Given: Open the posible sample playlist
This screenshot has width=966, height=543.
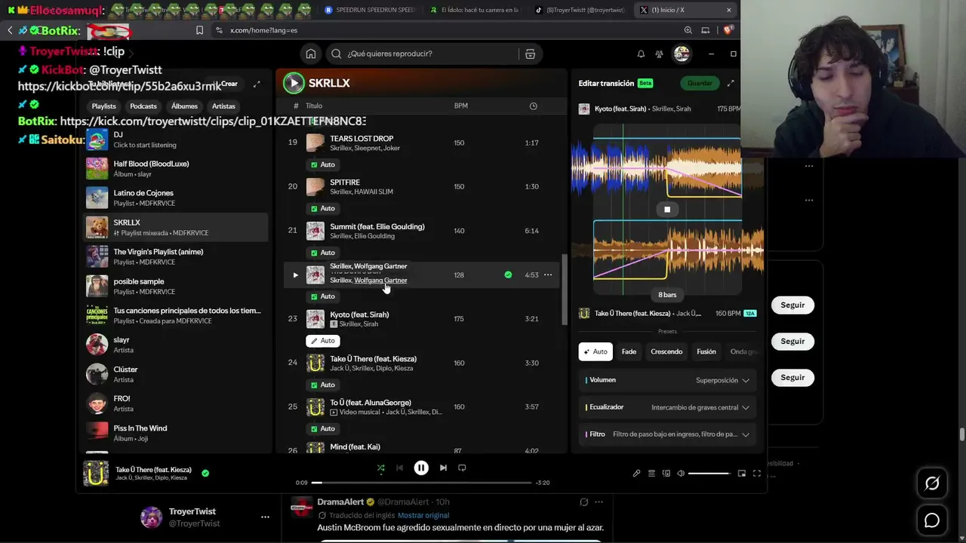Looking at the screenshot, I should [x=176, y=286].
